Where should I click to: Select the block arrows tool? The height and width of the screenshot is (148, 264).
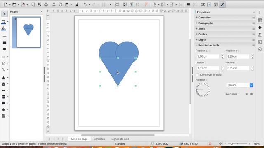coord(3,90)
